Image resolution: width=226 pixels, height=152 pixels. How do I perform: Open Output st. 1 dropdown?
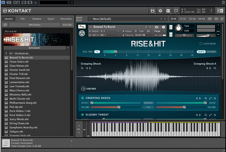118,31
